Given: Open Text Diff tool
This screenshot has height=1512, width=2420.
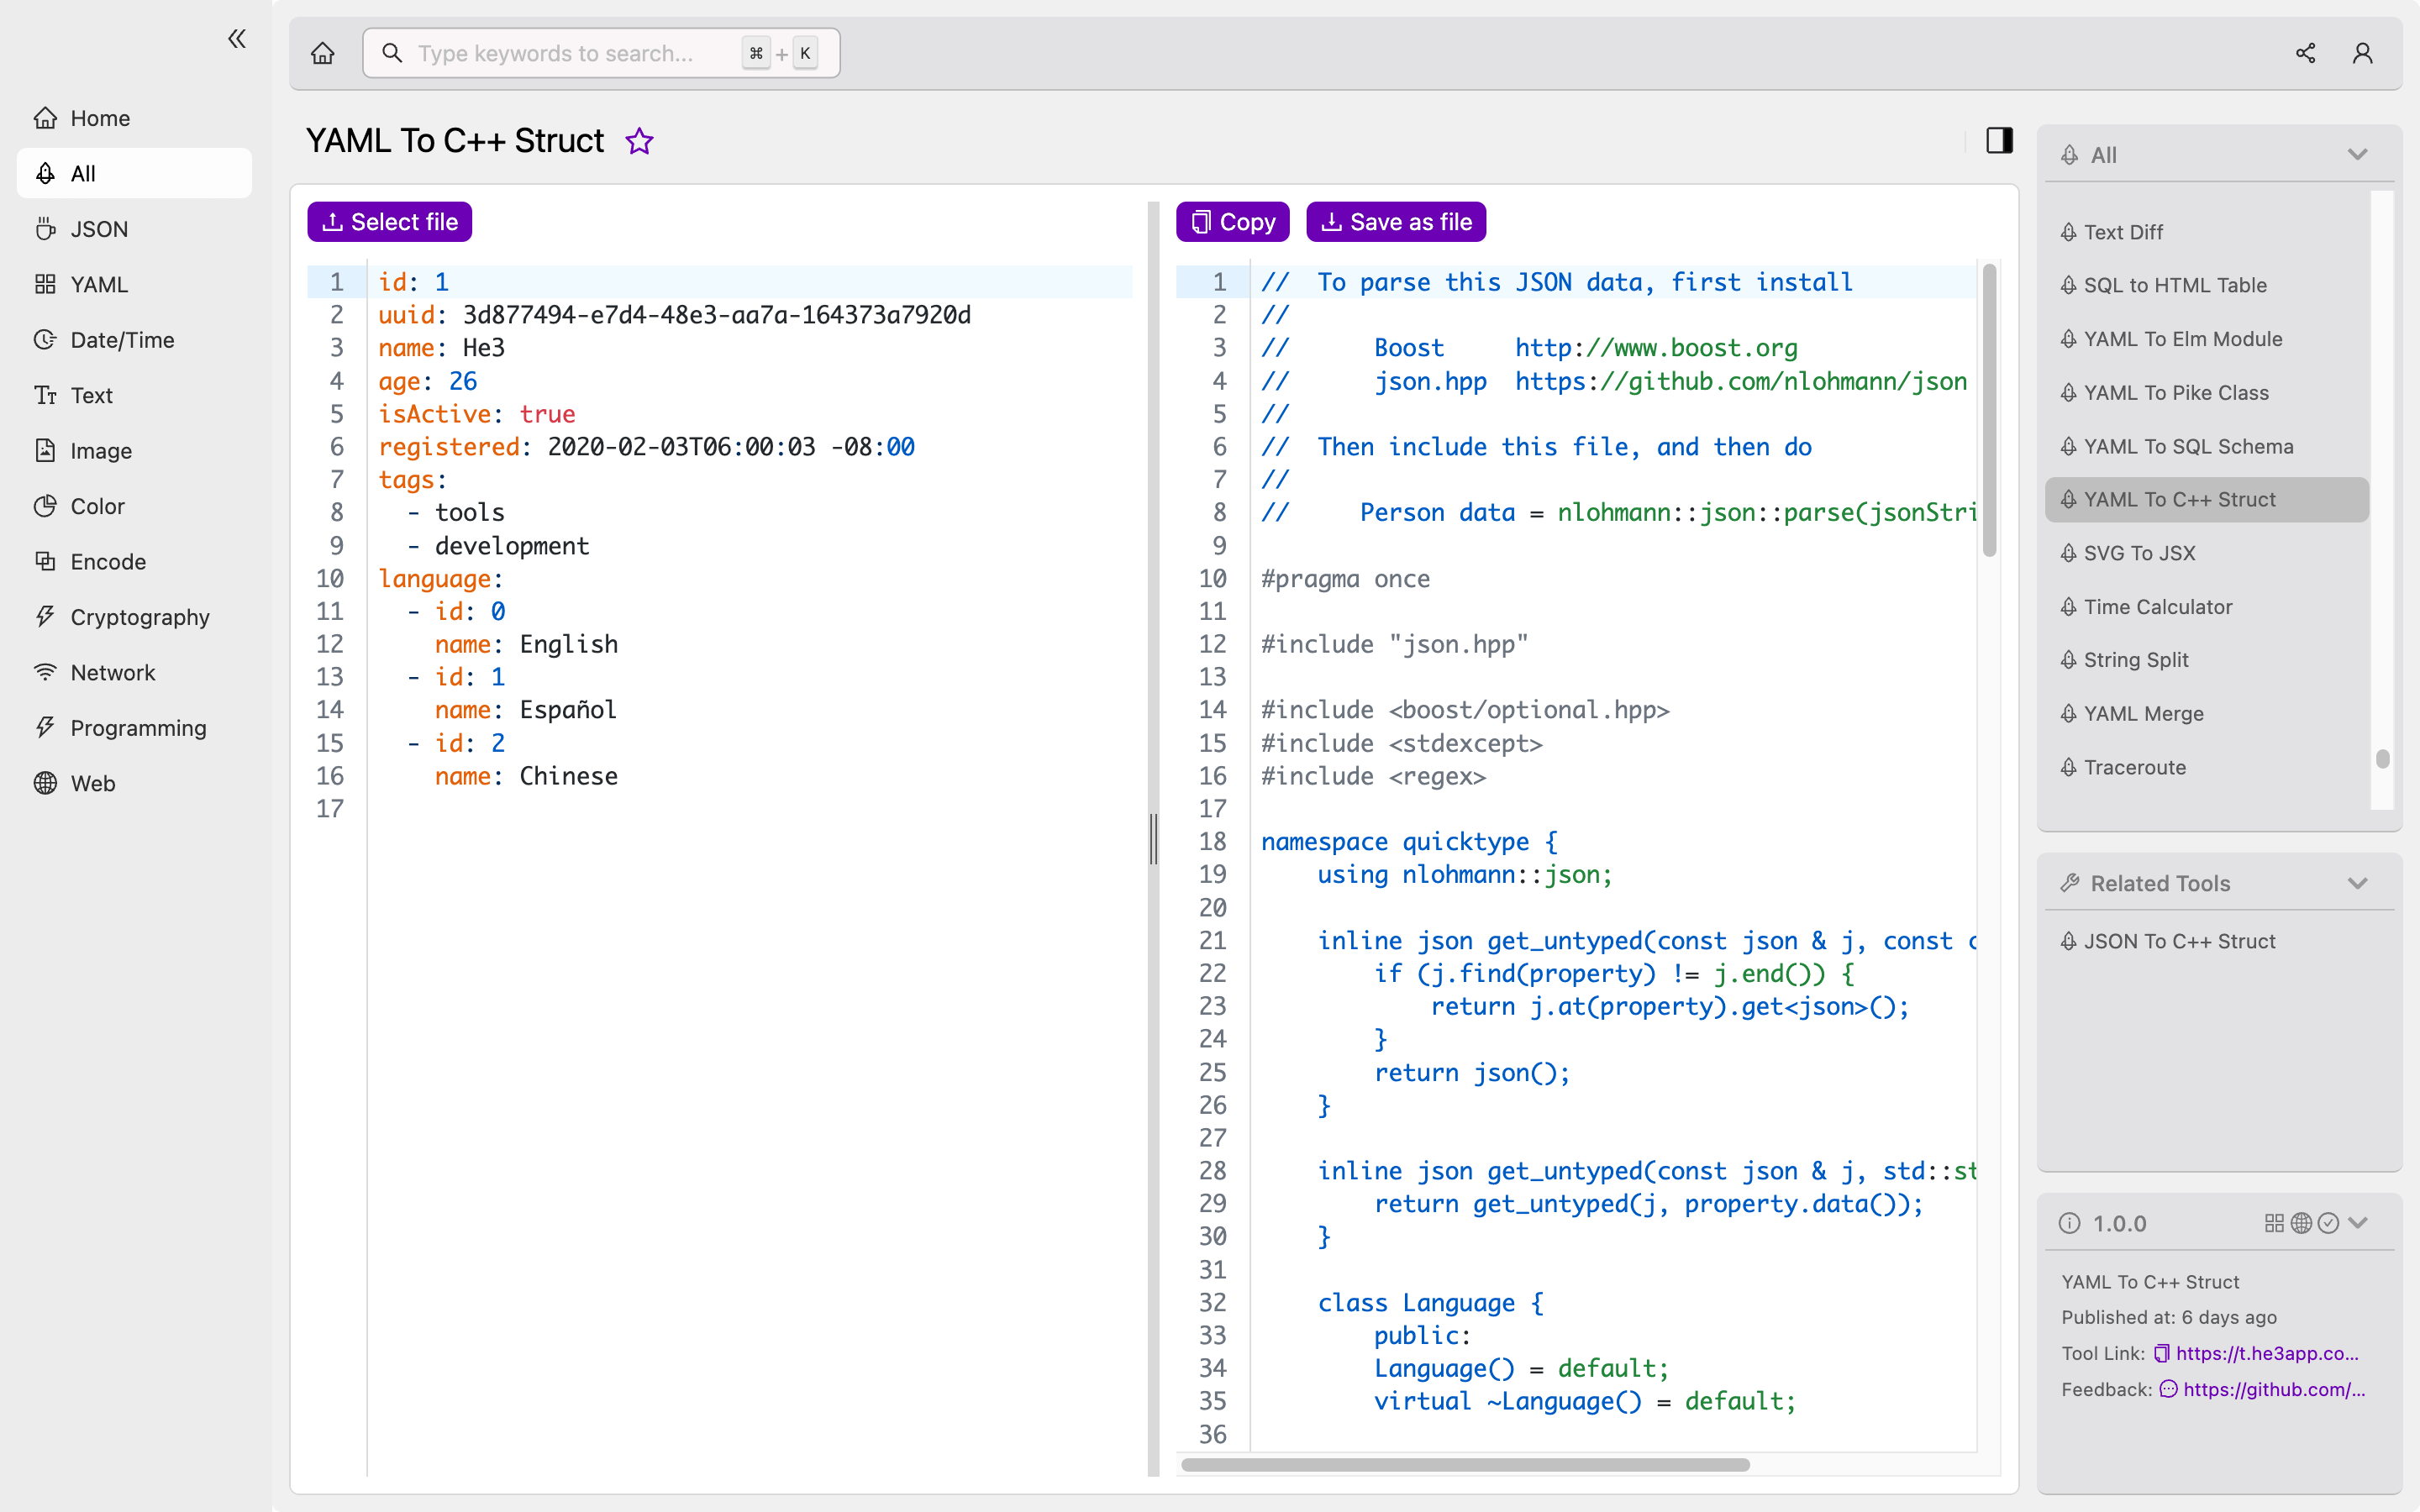Looking at the screenshot, I should click(2207, 232).
